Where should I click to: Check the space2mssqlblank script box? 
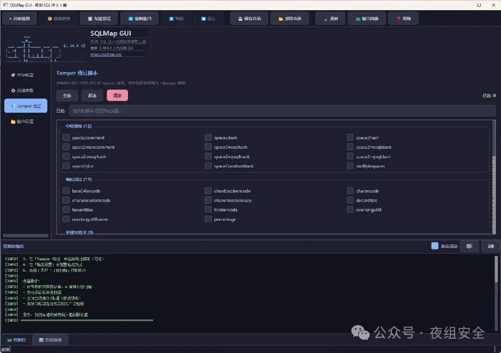coord(350,147)
